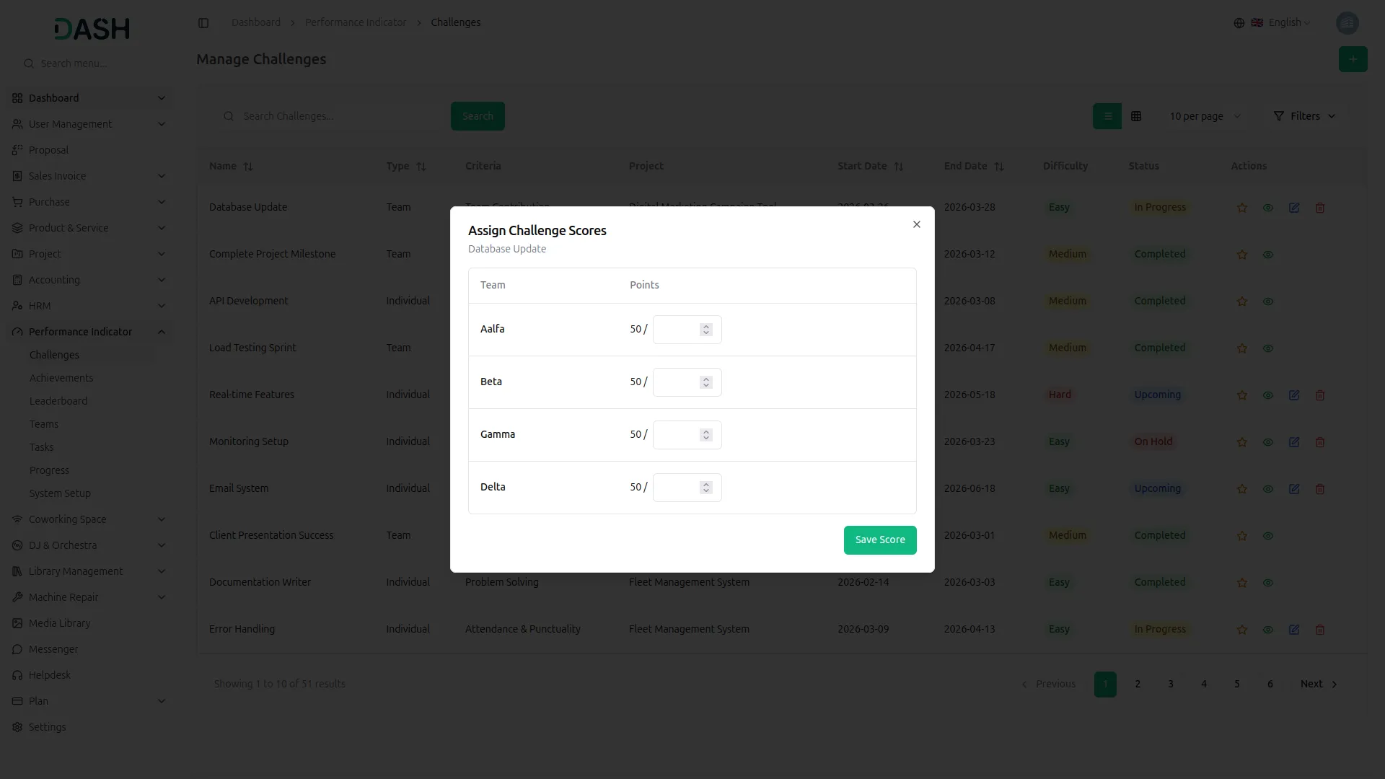Close the Assign Challenge Scores dialog
The height and width of the screenshot is (779, 1385).
916,224
